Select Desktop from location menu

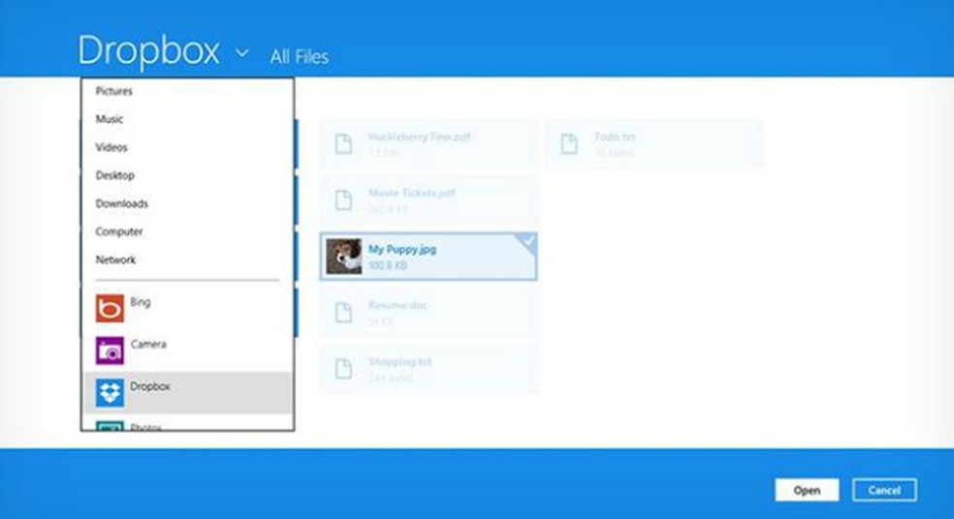tap(115, 175)
